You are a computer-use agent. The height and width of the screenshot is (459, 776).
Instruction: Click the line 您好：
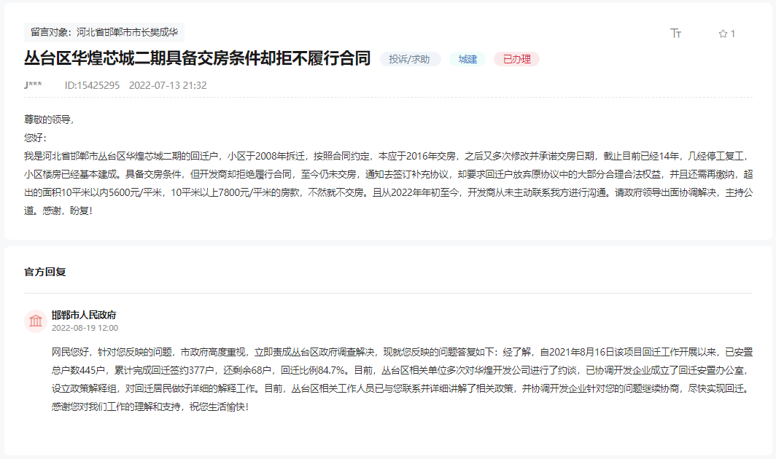click(x=35, y=138)
